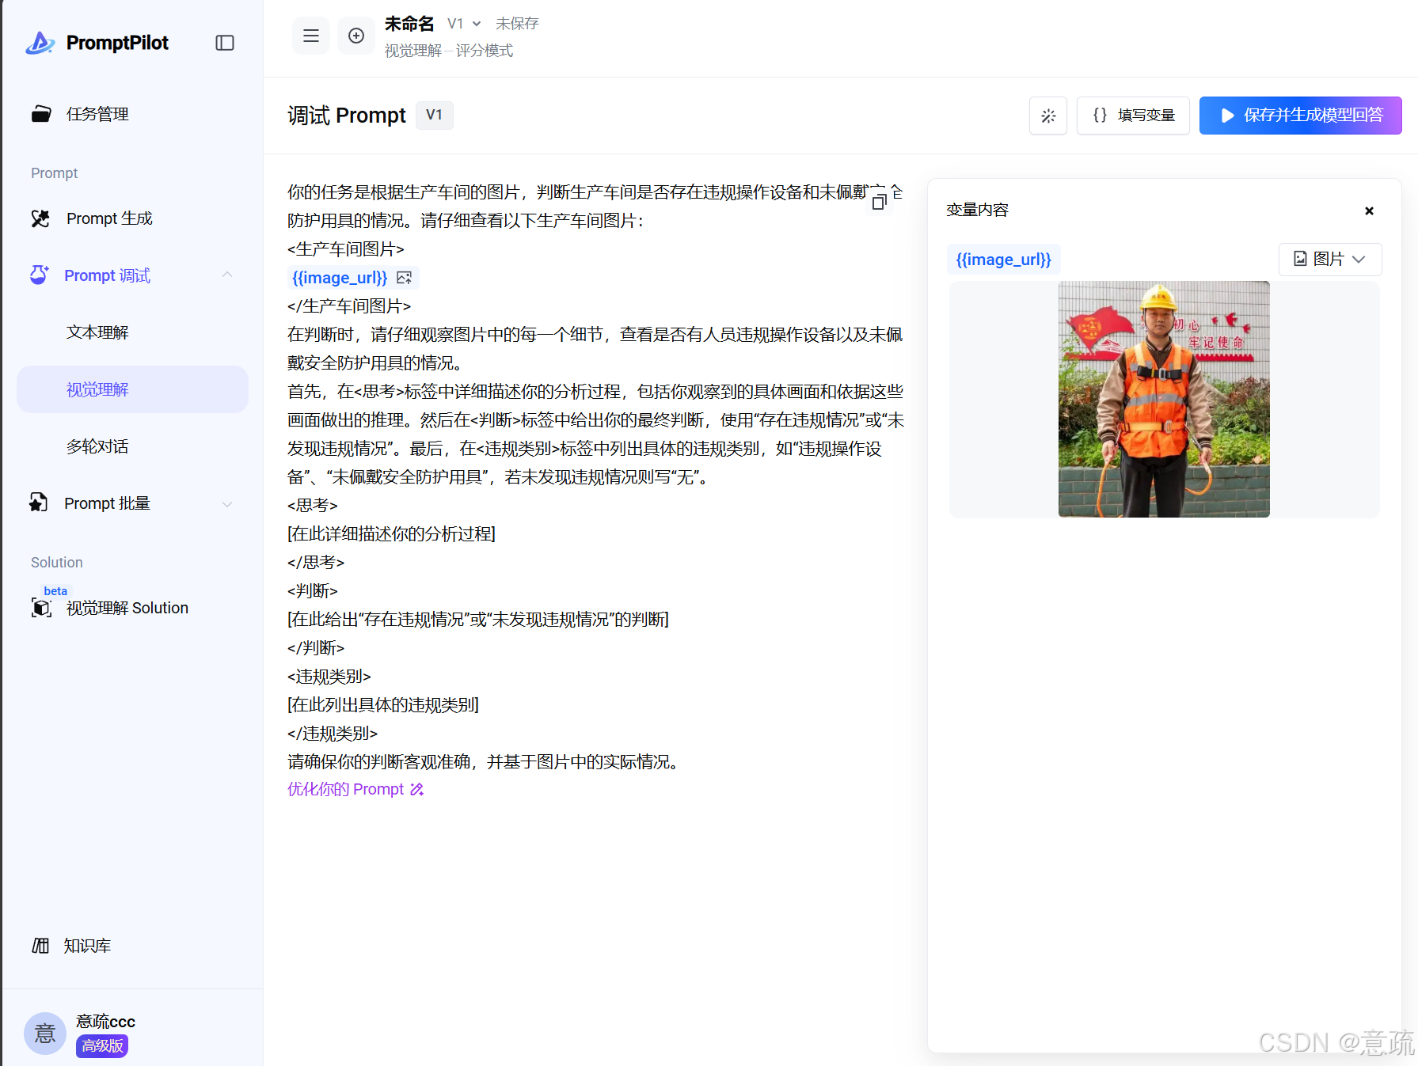Click the 高级版 badge

102,1046
